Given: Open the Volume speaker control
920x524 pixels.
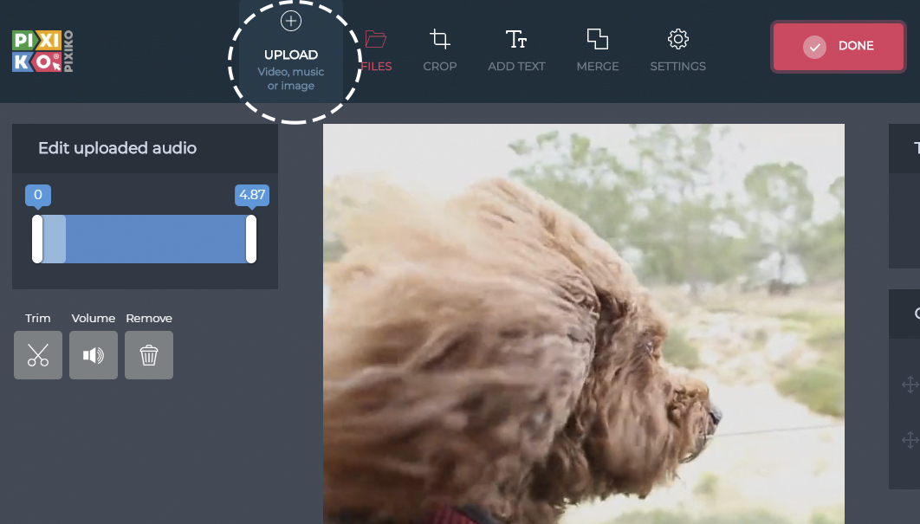Looking at the screenshot, I should 94,355.
